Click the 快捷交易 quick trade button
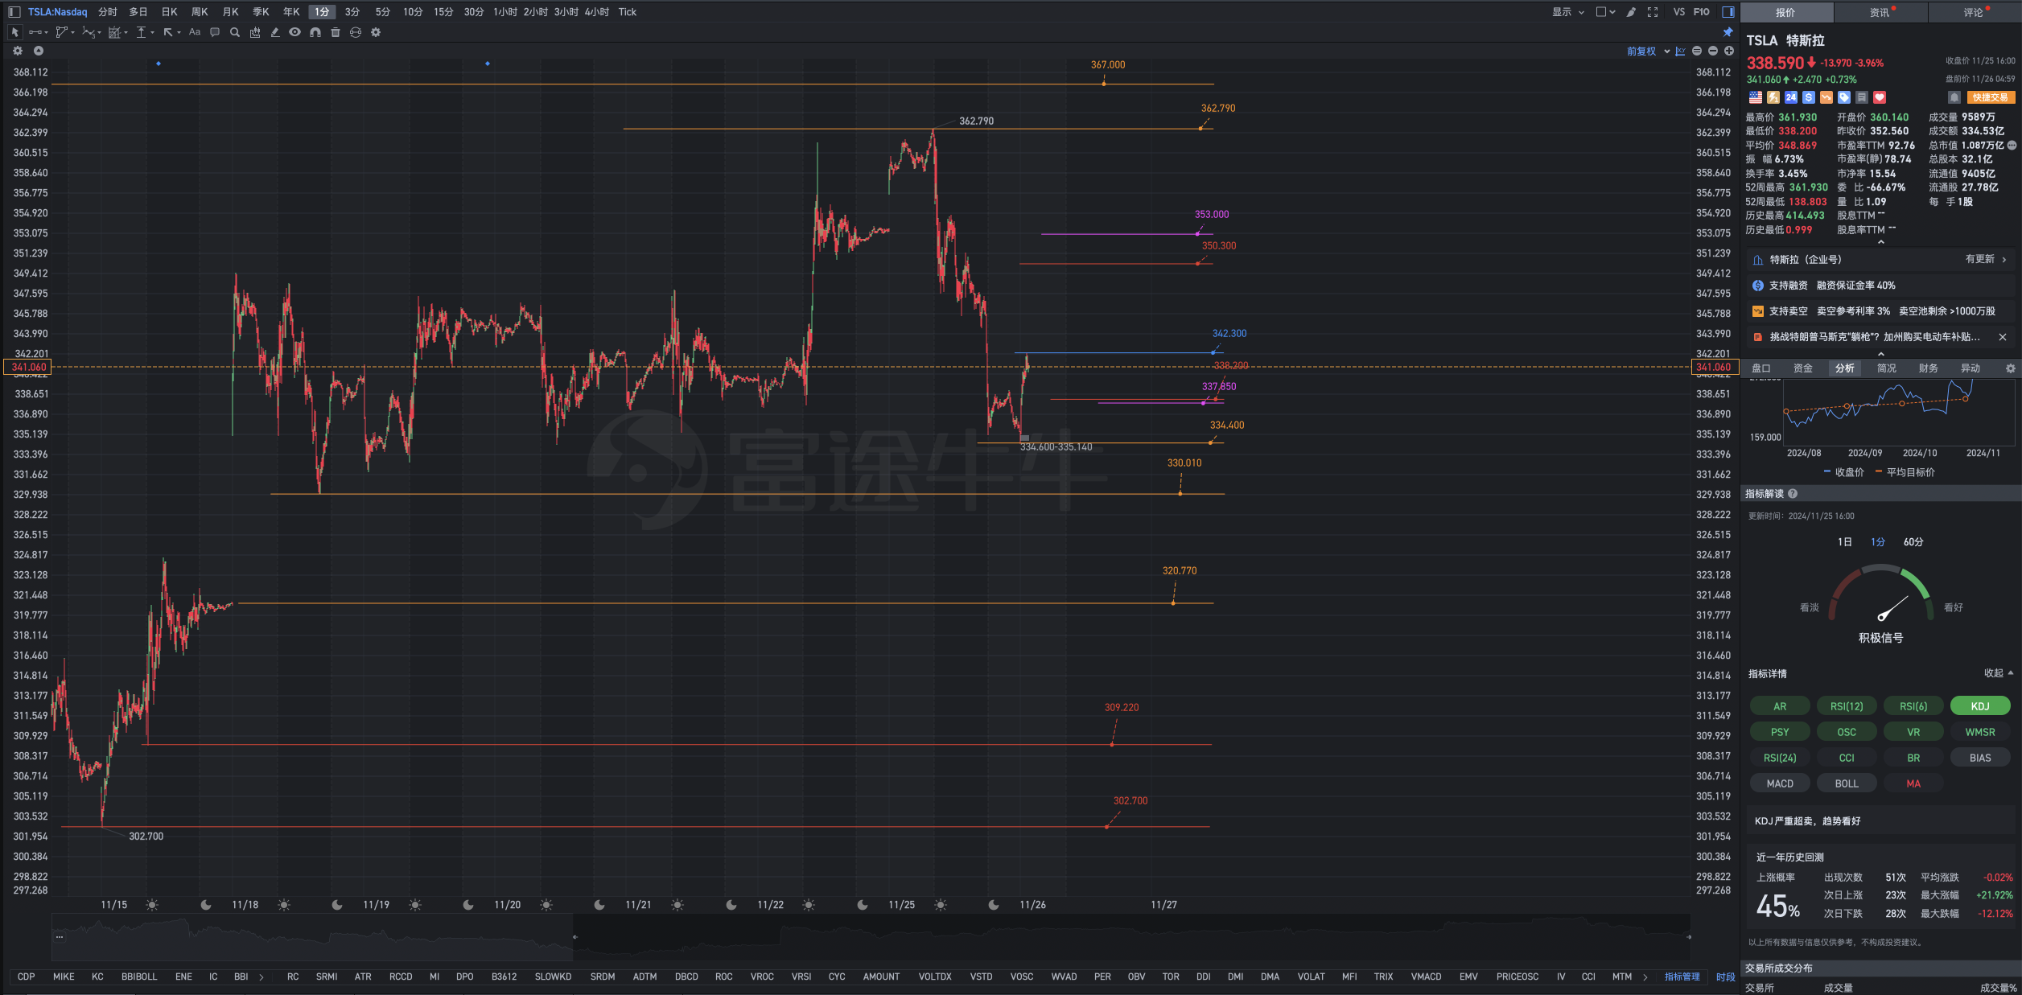2022x995 pixels. 1990,97
